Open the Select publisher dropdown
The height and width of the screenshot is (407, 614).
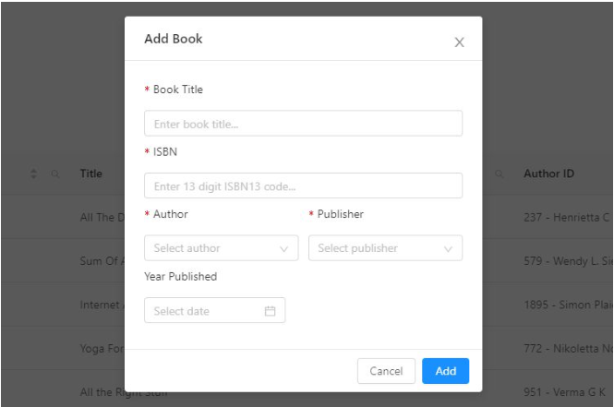click(385, 247)
